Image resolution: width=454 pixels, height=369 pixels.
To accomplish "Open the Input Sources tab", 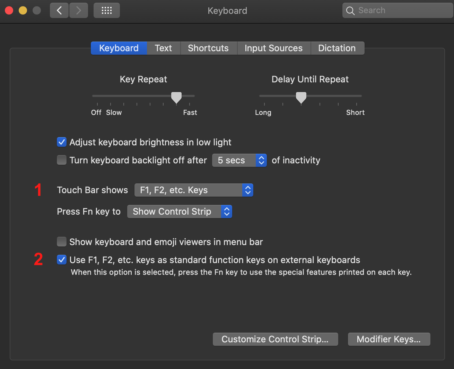I will [x=273, y=48].
